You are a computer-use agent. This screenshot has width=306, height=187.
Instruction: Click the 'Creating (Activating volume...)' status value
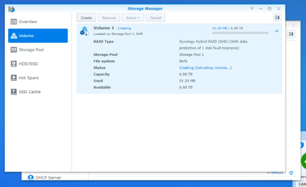[205, 68]
